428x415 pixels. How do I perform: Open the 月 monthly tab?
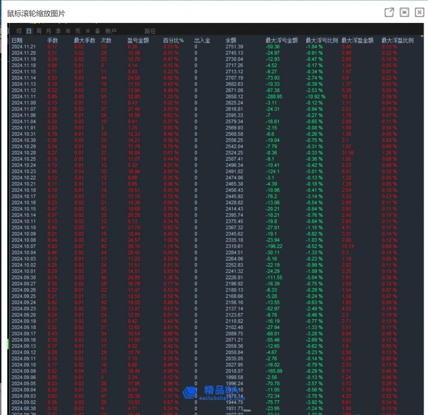(48, 31)
